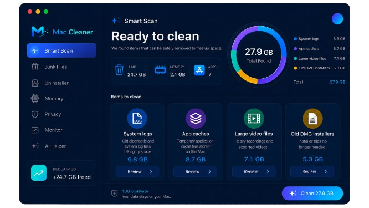369x208 pixels.
Task: Click chevron on System logs Review button
Action: pyautogui.click(x=151, y=171)
